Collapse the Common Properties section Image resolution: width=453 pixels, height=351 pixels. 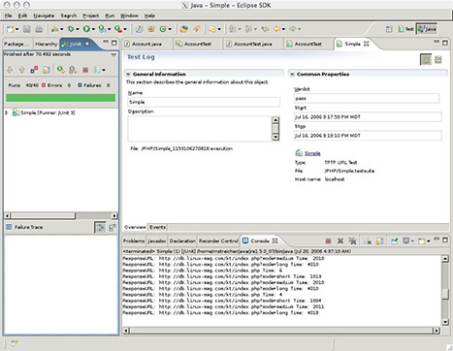pos(292,74)
